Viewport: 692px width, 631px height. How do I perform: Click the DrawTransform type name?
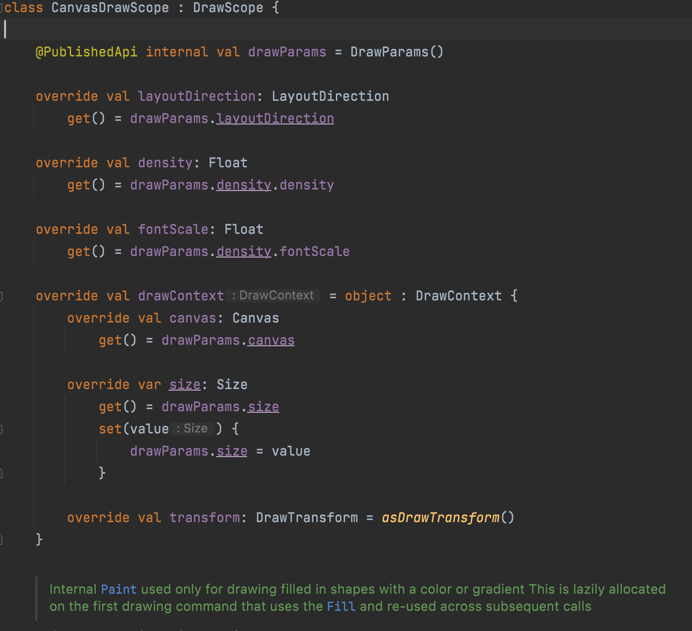pyautogui.click(x=307, y=518)
